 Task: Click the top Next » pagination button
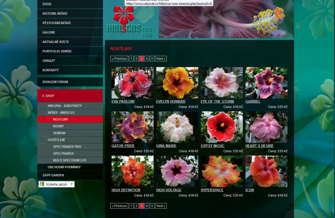pos(161,59)
